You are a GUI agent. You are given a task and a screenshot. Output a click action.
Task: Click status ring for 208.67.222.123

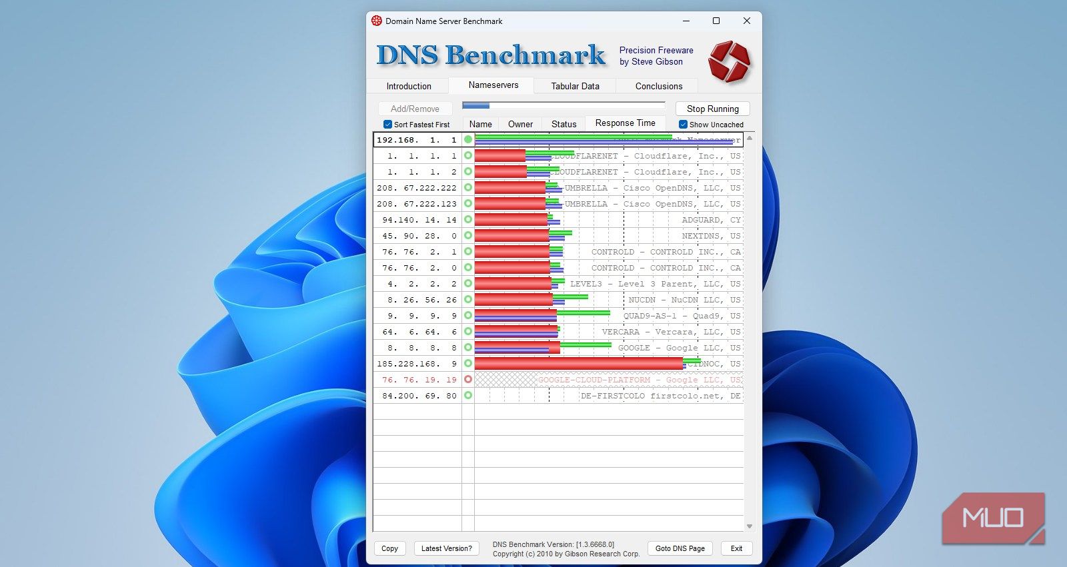pyautogui.click(x=468, y=203)
